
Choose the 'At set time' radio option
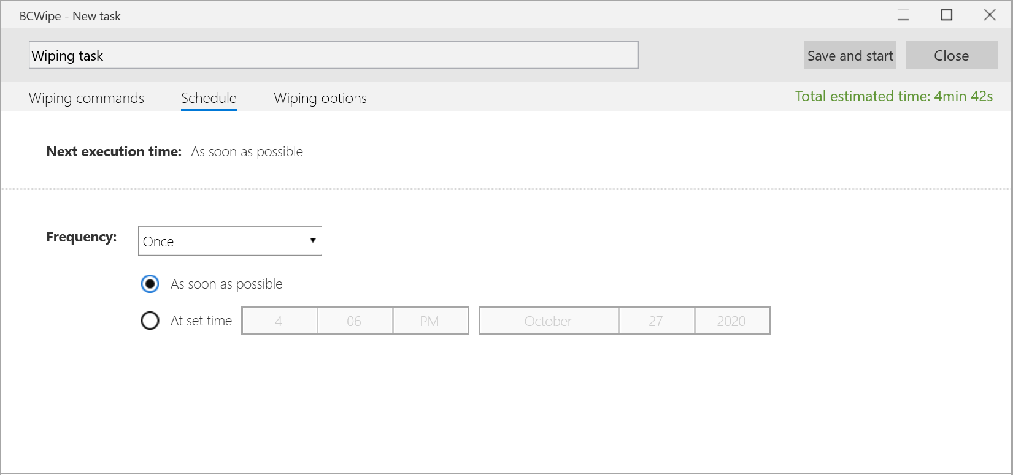click(x=150, y=321)
